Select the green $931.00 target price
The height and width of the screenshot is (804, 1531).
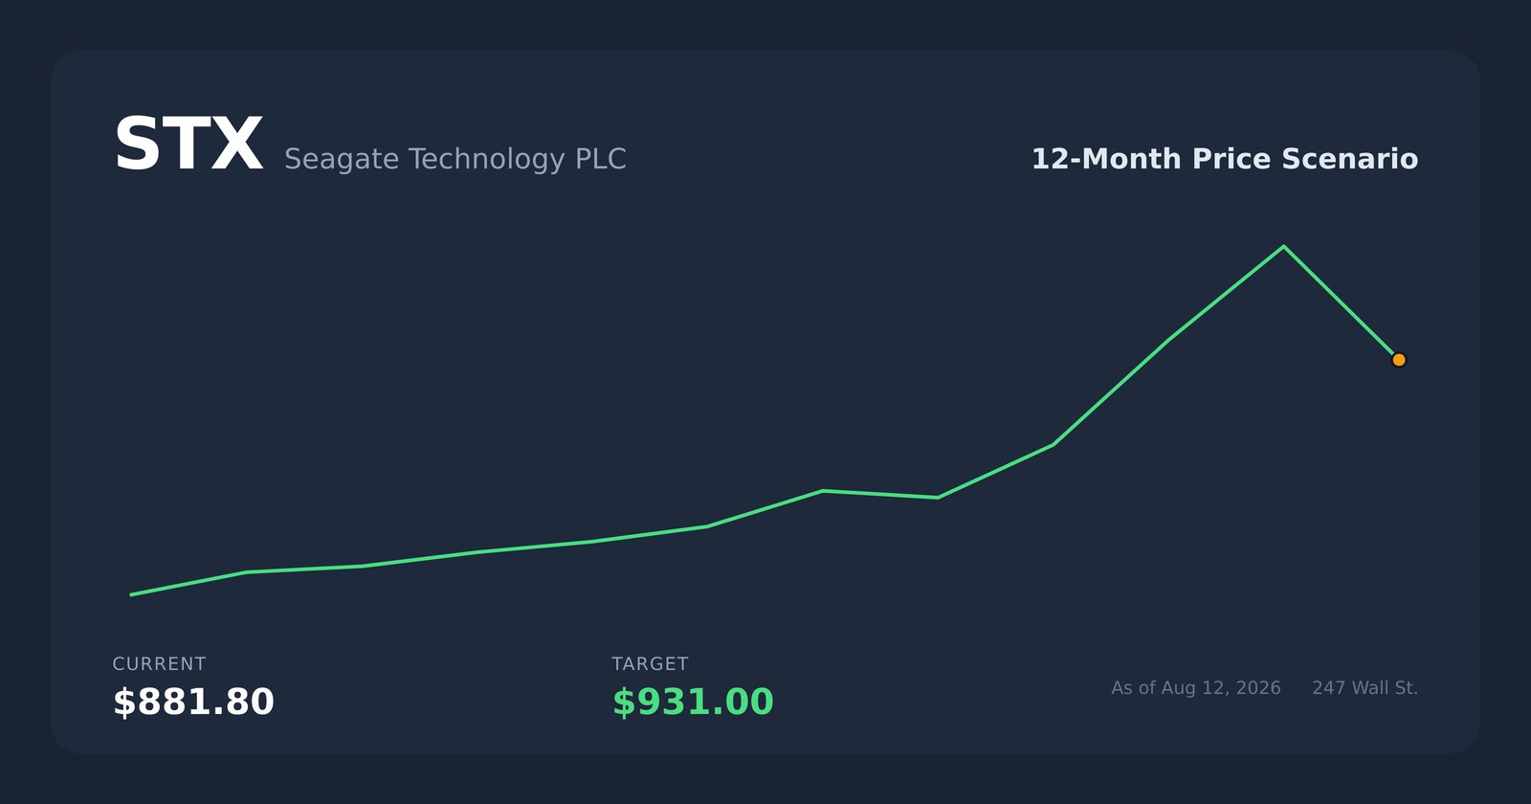click(693, 703)
